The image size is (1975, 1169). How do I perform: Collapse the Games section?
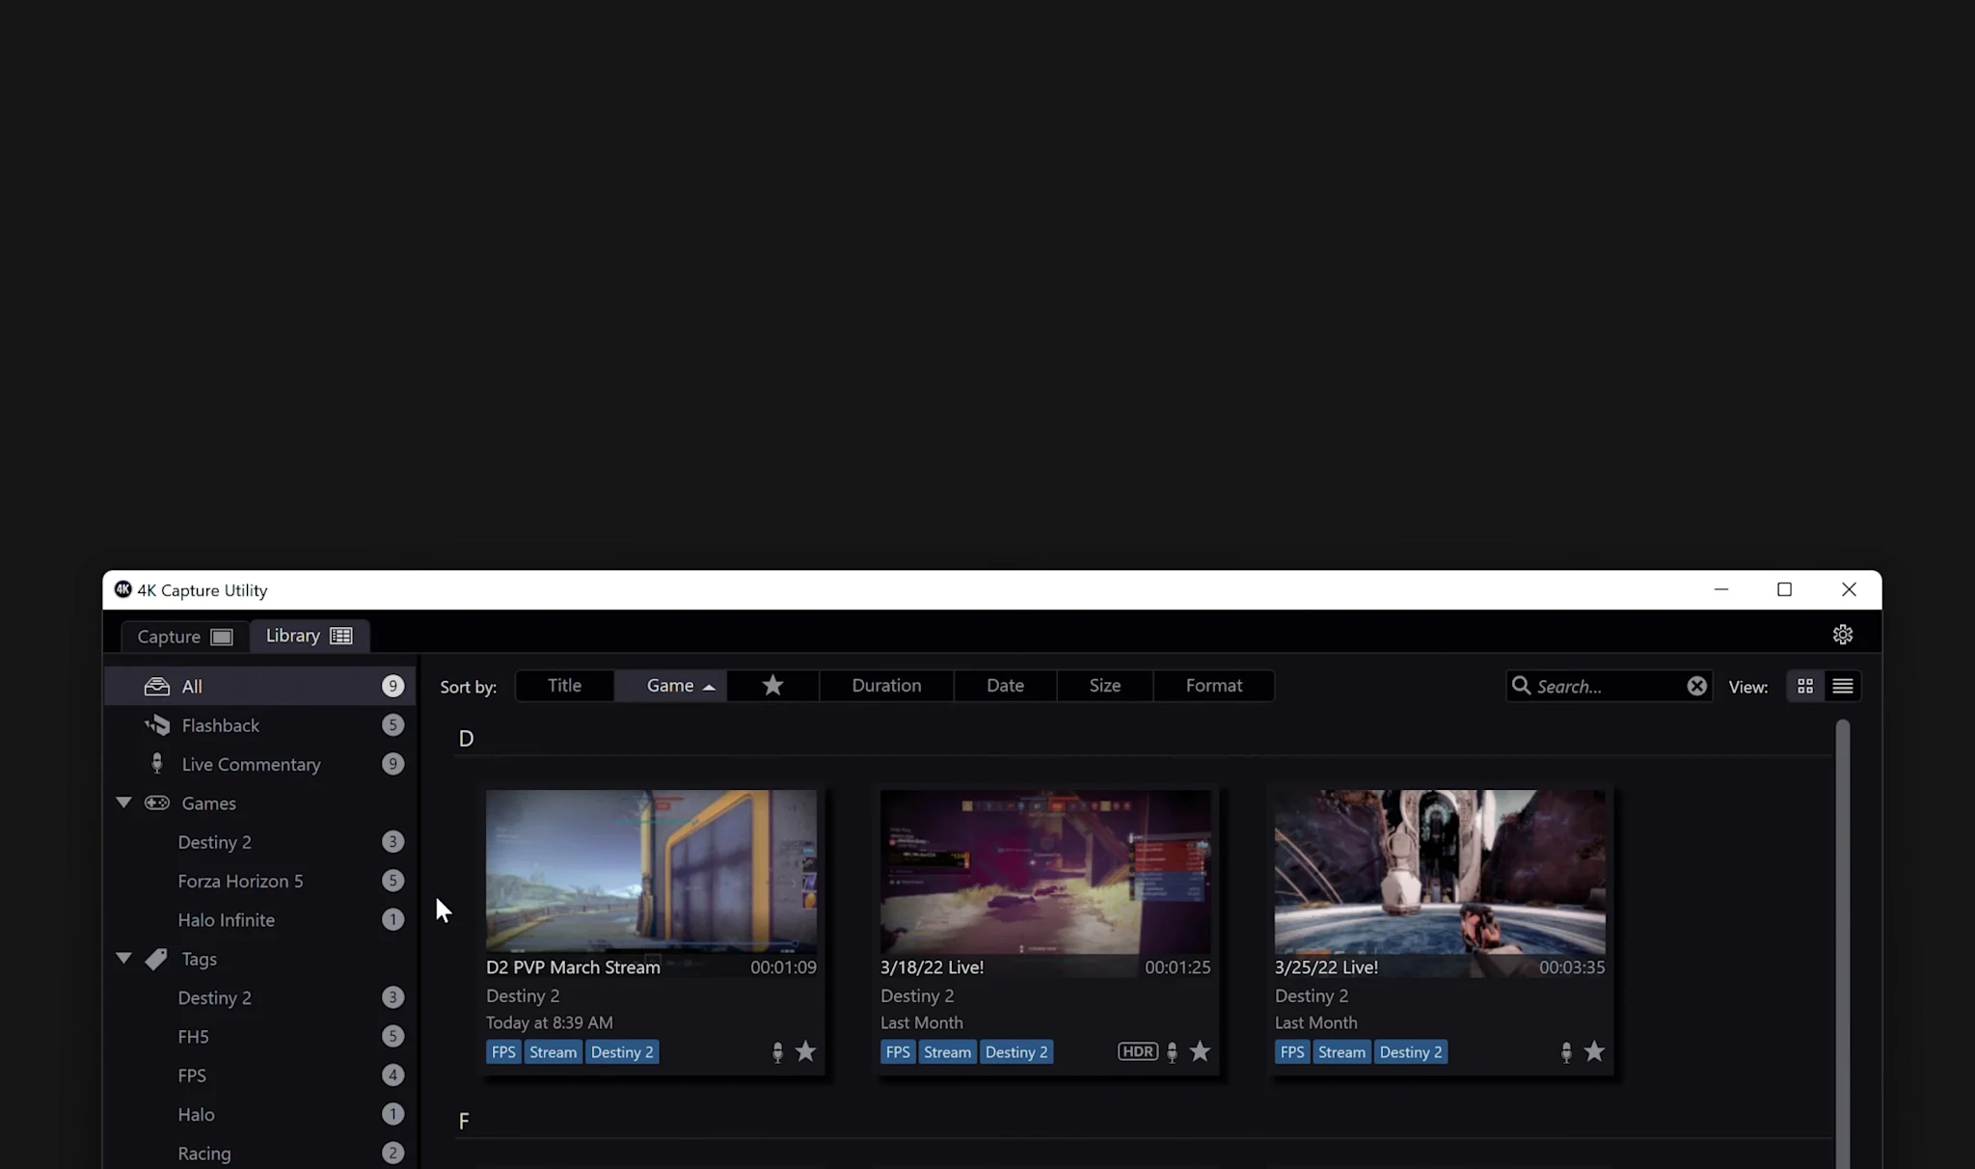click(x=122, y=802)
